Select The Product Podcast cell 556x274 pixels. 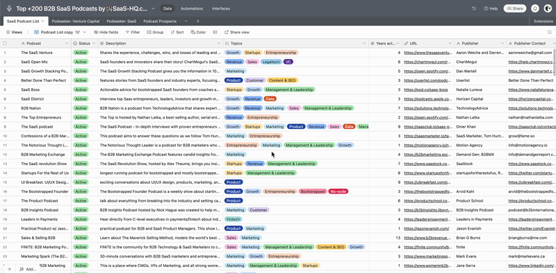[45, 200]
